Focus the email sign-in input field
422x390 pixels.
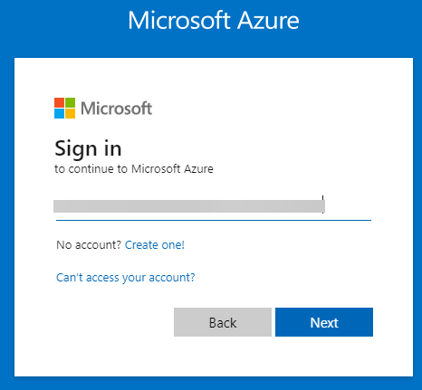214,206
